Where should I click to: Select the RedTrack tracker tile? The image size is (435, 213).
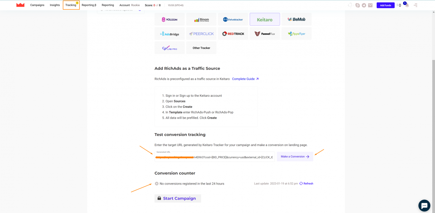coord(233,34)
